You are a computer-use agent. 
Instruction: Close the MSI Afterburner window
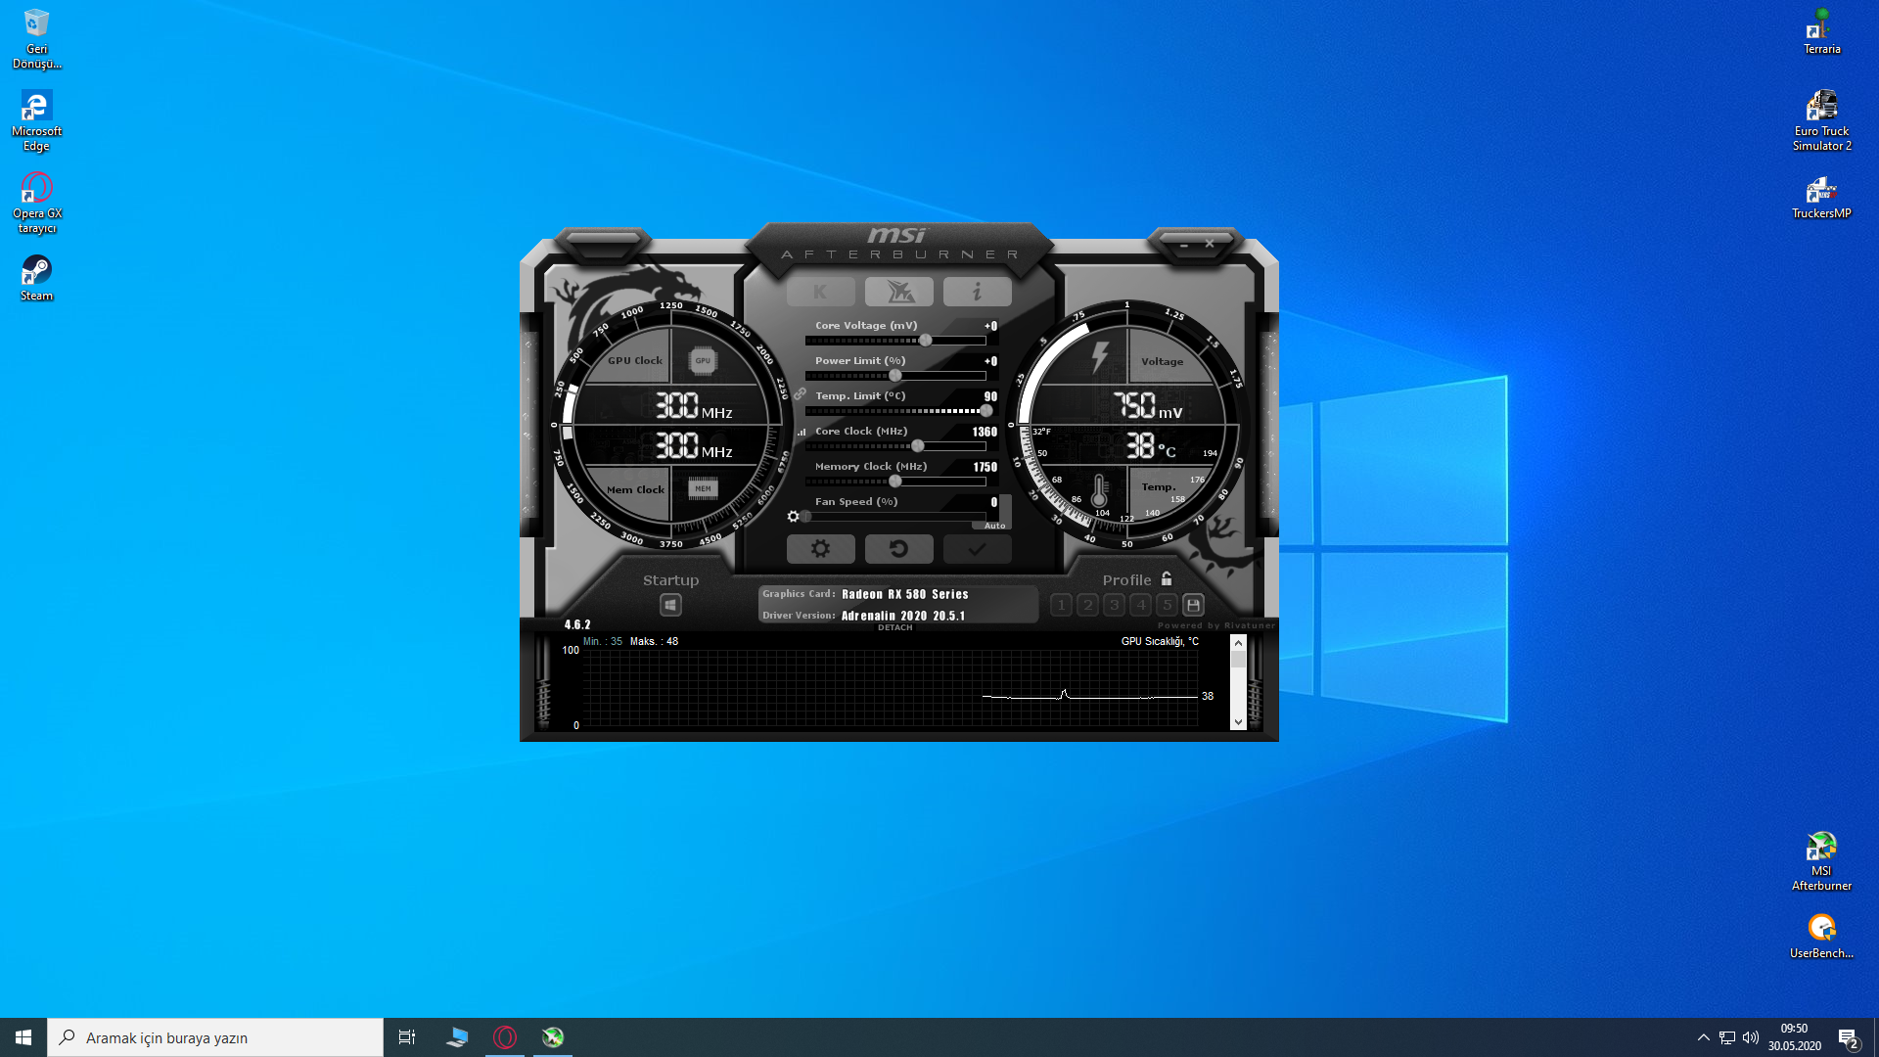tap(1210, 244)
